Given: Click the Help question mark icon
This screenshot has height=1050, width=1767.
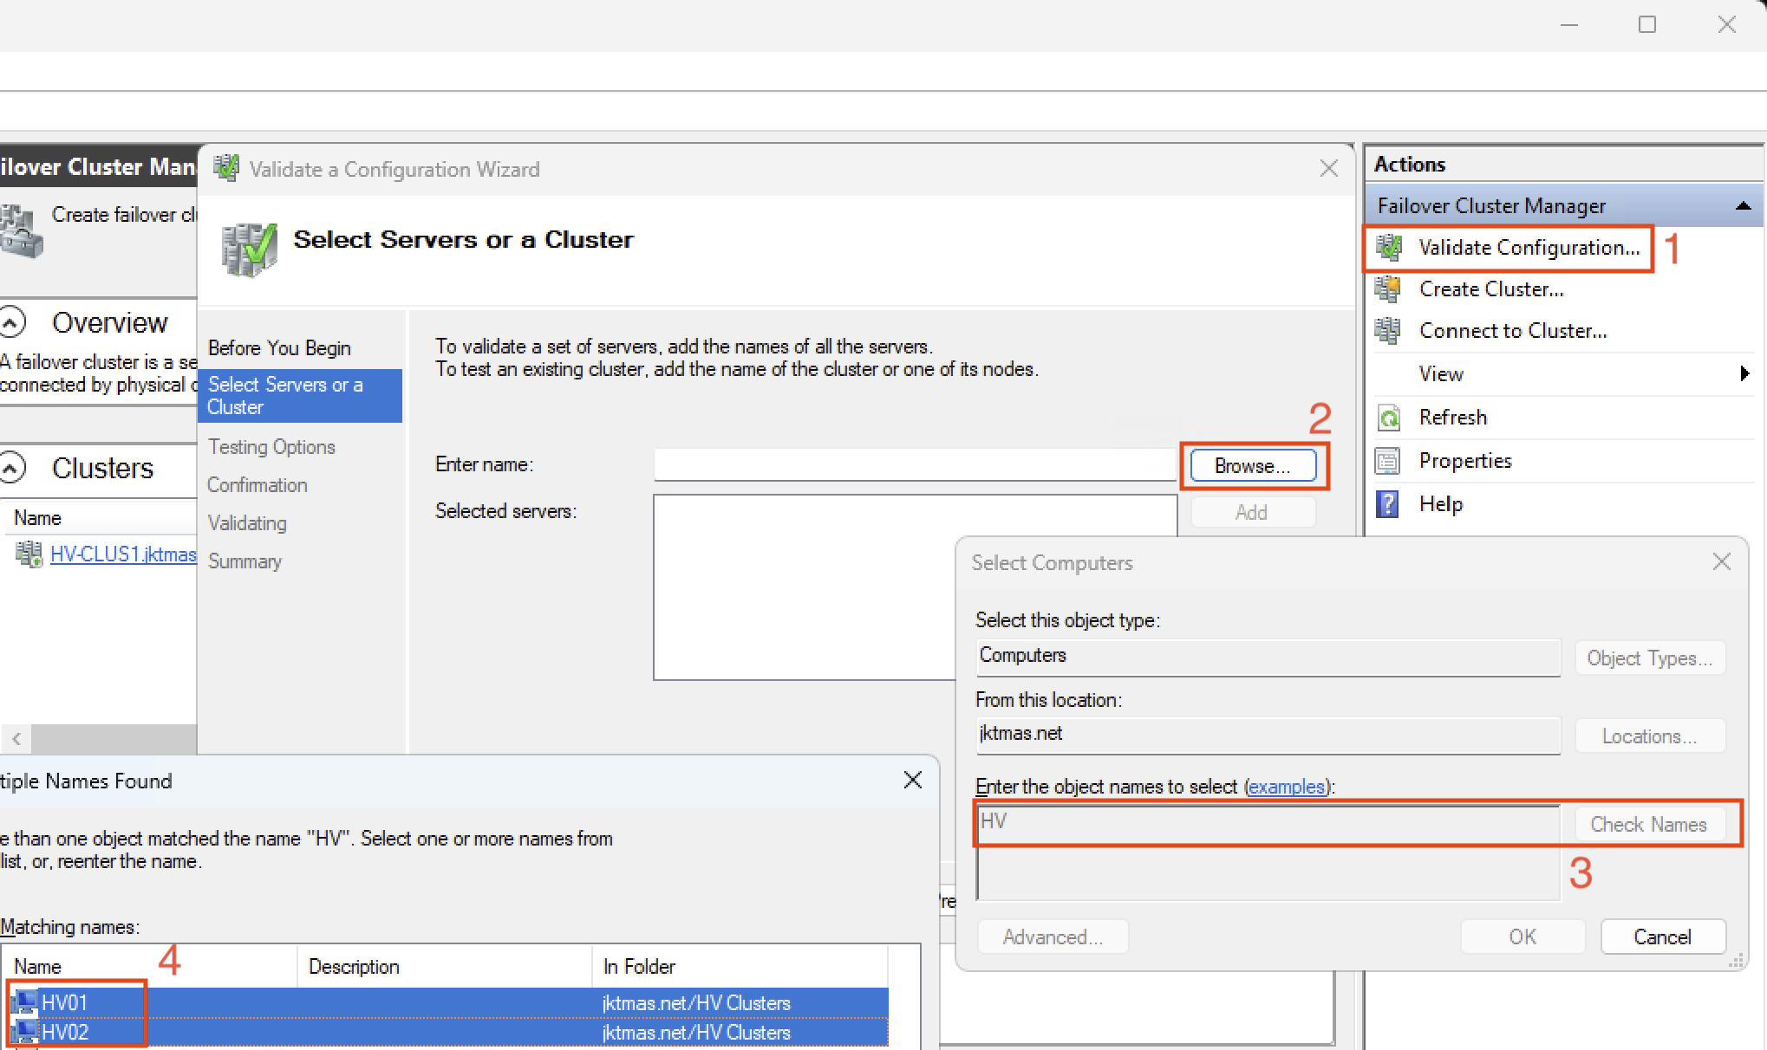Looking at the screenshot, I should click(1389, 504).
